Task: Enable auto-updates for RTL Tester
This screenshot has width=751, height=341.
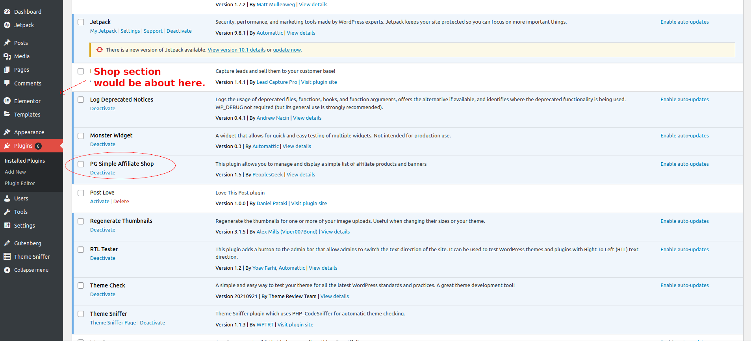Action: tap(684, 250)
